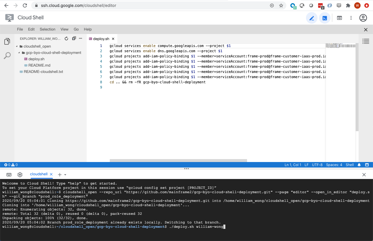The width and height of the screenshot is (373, 241).
Task: Open the Cloud Shell Editor pencil icon
Action: click(312, 18)
